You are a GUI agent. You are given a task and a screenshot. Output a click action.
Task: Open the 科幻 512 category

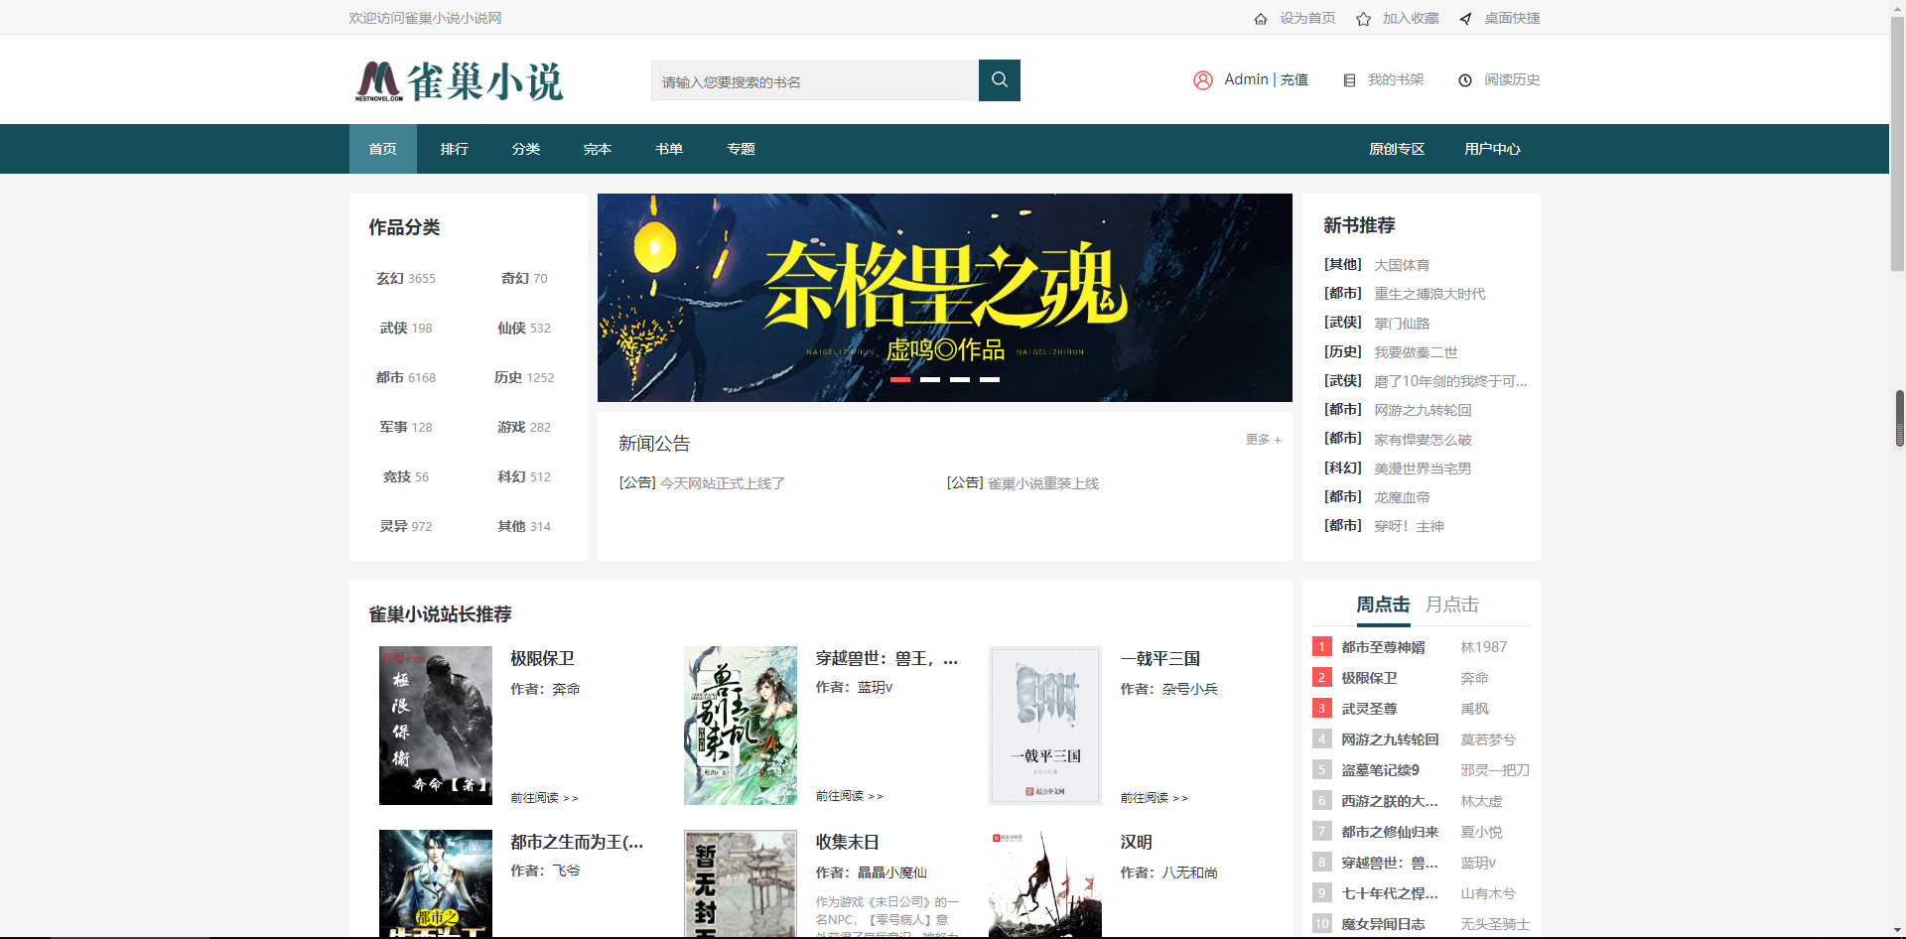(x=524, y=476)
